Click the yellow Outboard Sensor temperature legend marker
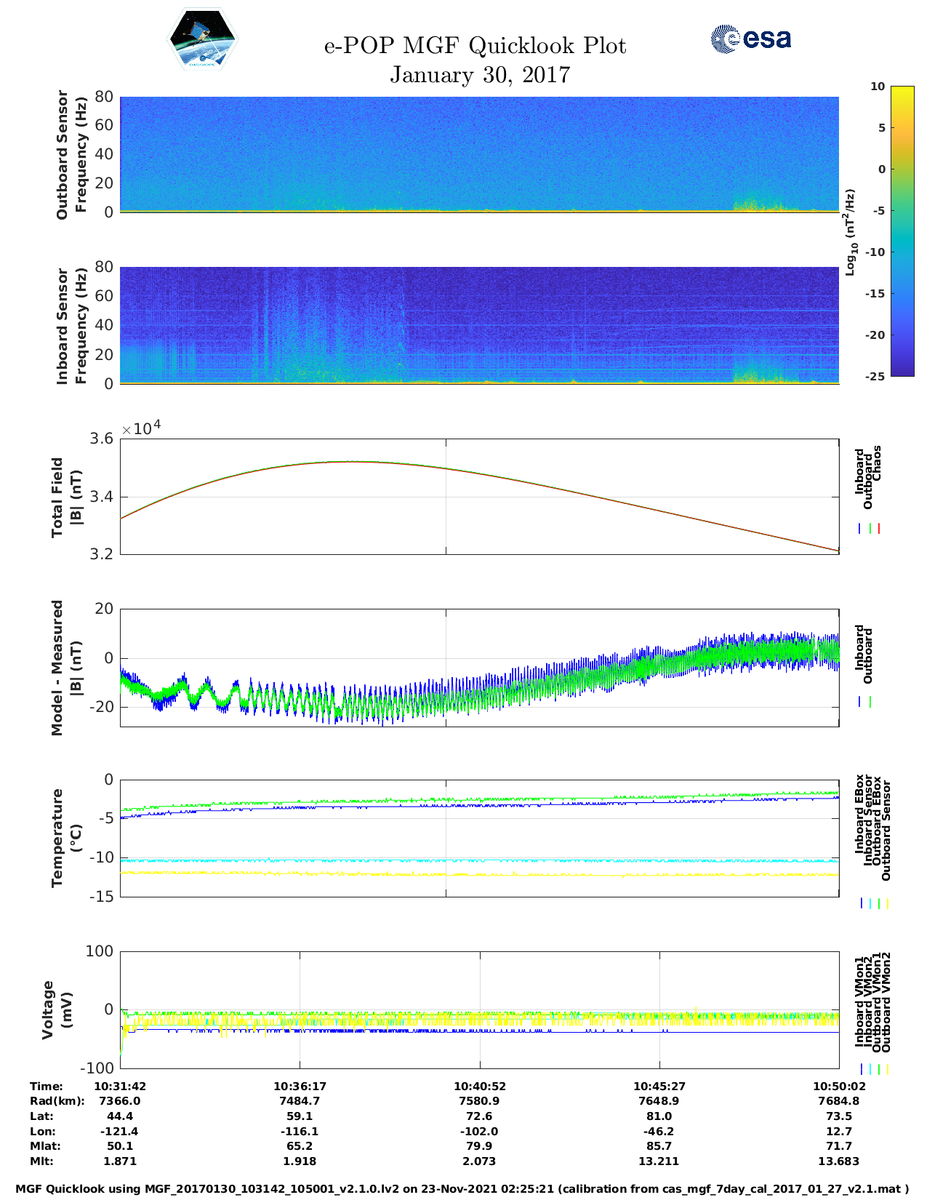Image resolution: width=927 pixels, height=1200 pixels. pyautogui.click(x=888, y=903)
